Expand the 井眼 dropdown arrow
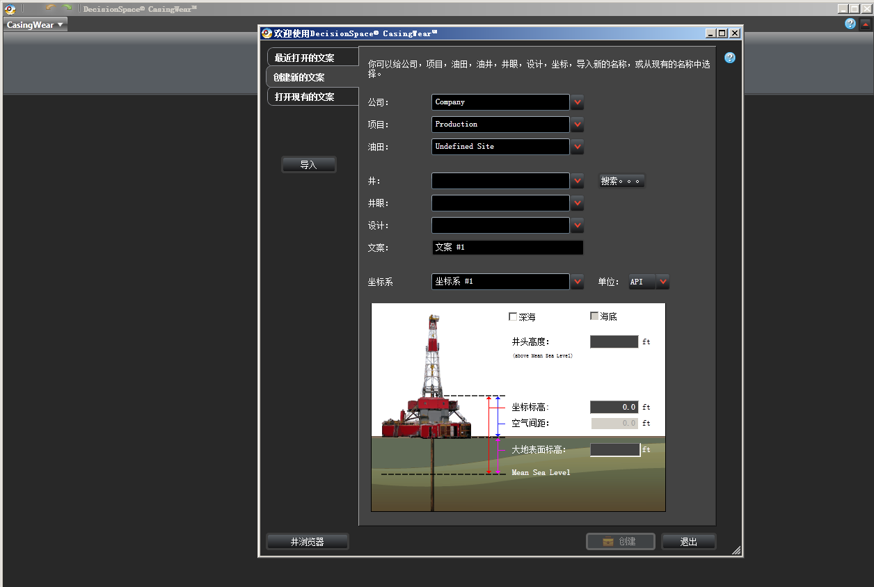This screenshot has height=587, width=874. tap(577, 203)
